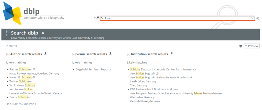Open EBS University of Business and Law
The image size is (262, 110).
[154, 89]
